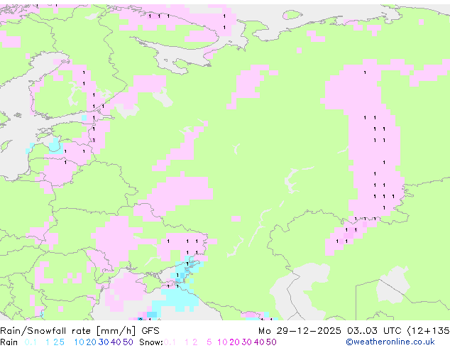Click the "Rain/Snowfall rate [mm/h]" title text
Image resolution: width=450 pixels, height=348 pixels.
click(67, 331)
